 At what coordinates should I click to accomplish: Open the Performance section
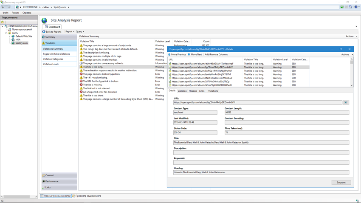tap(59, 181)
